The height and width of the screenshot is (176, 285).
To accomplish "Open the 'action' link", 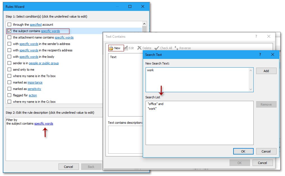I will 33,95.
